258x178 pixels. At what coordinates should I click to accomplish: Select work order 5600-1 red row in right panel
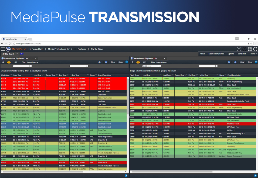[x=193, y=124]
